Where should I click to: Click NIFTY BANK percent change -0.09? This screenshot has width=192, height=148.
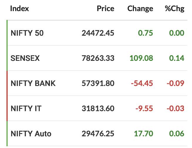point(176,83)
